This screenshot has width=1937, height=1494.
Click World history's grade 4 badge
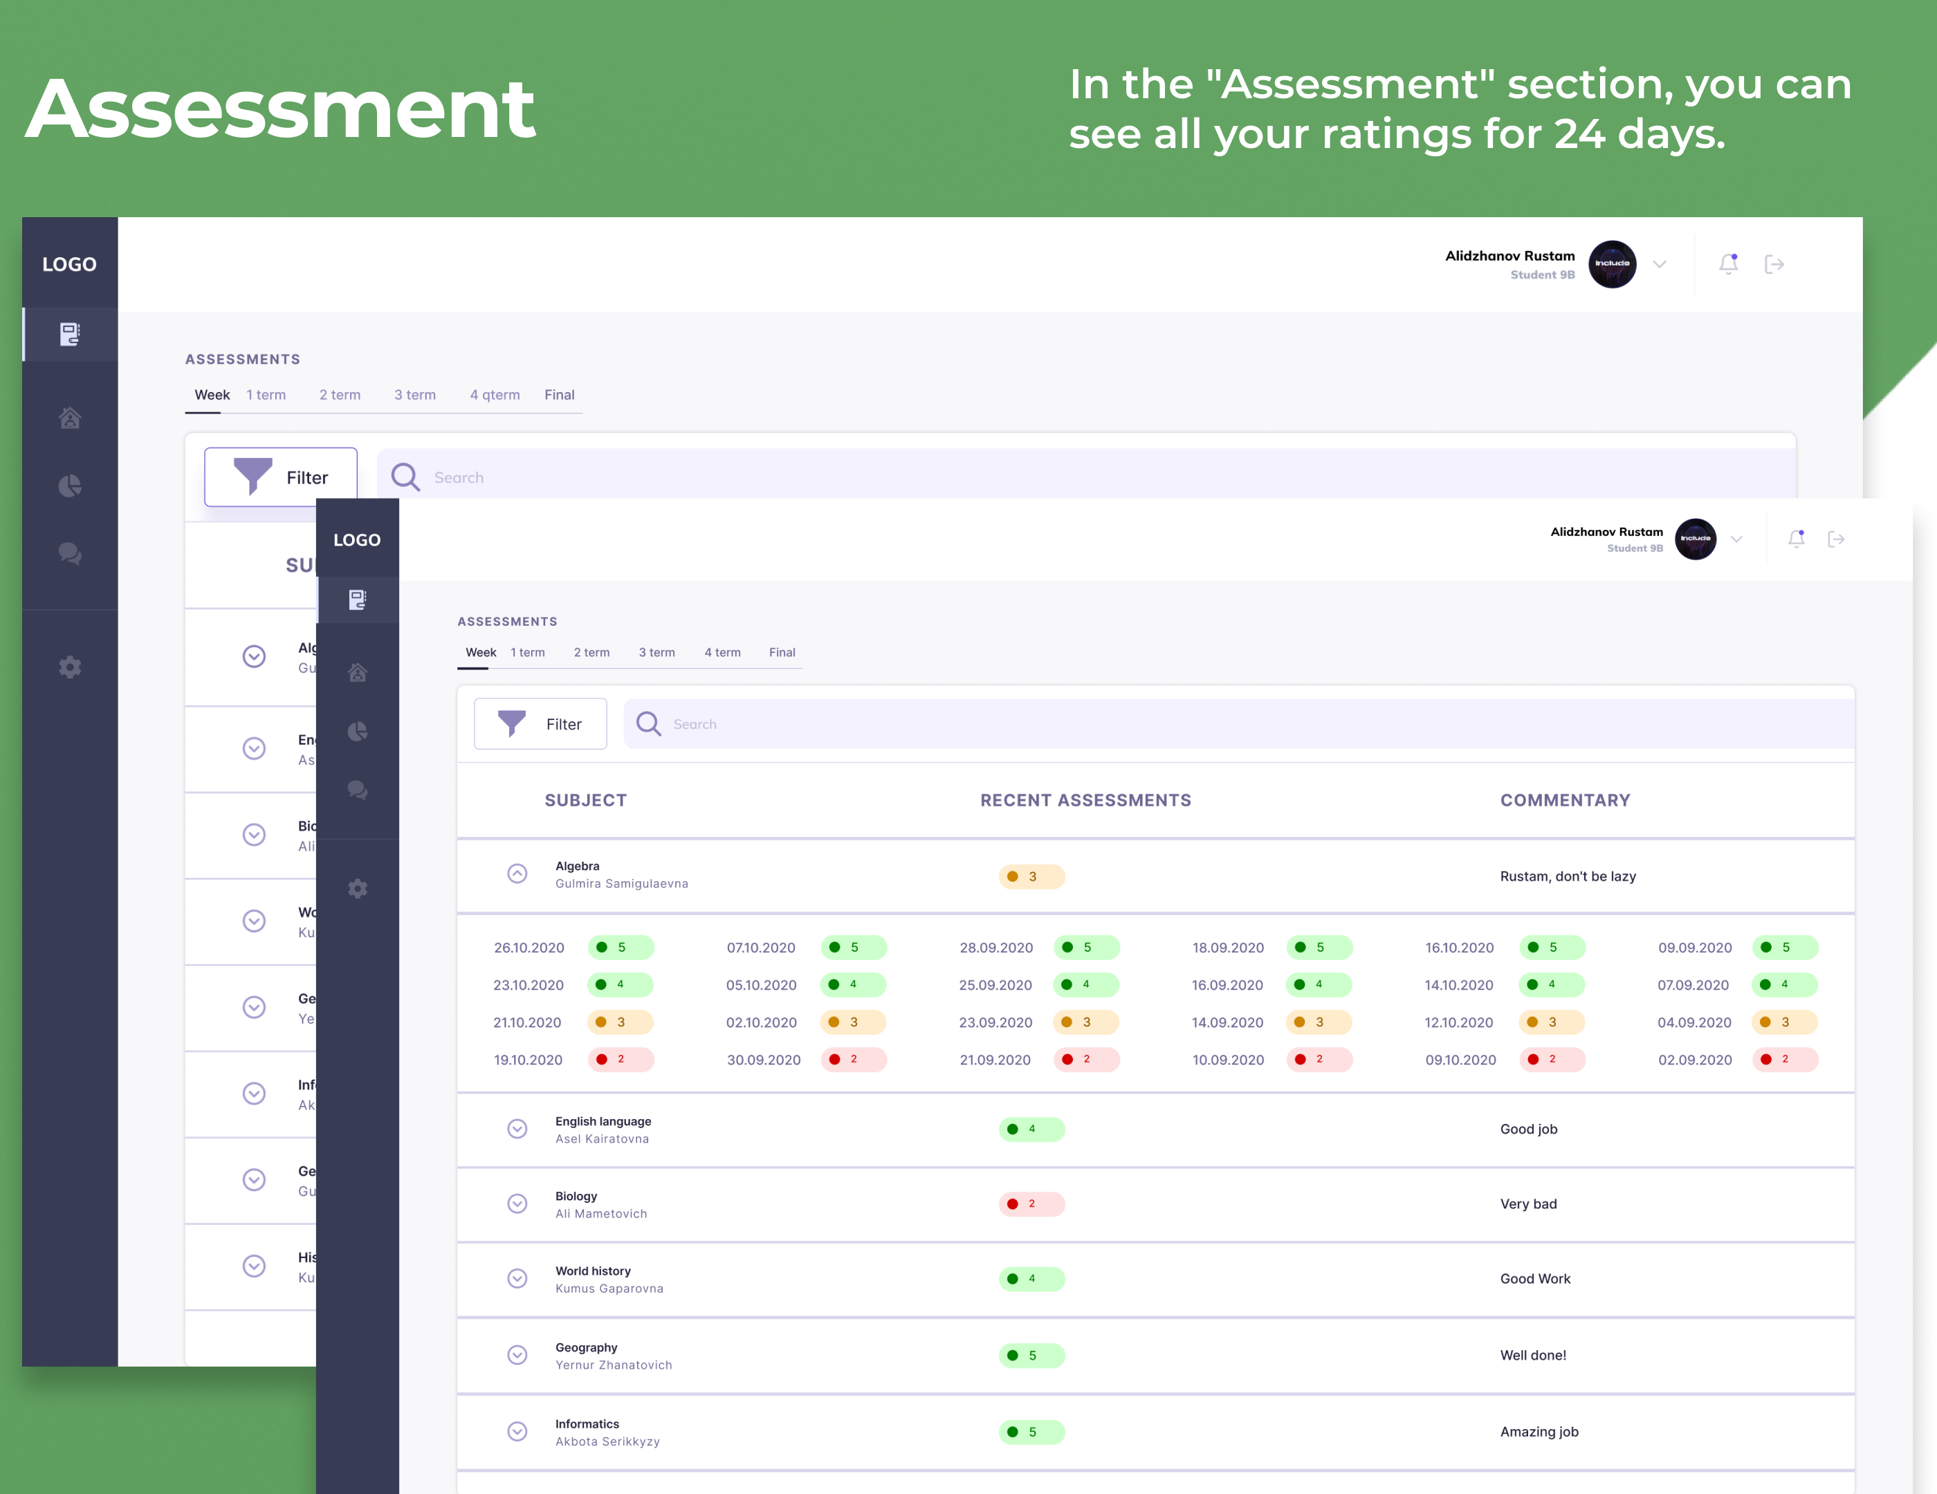pyautogui.click(x=1031, y=1278)
